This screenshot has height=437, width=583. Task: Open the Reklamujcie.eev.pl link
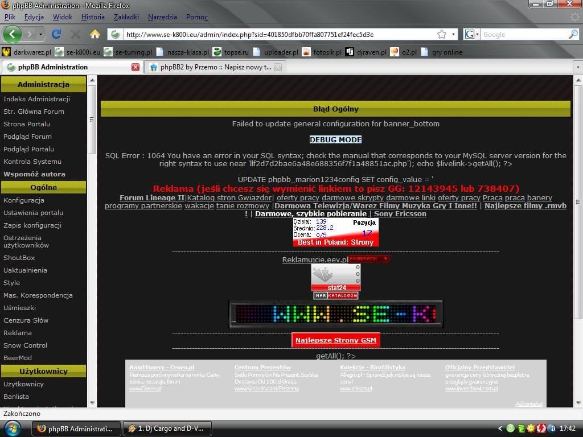[x=315, y=259]
